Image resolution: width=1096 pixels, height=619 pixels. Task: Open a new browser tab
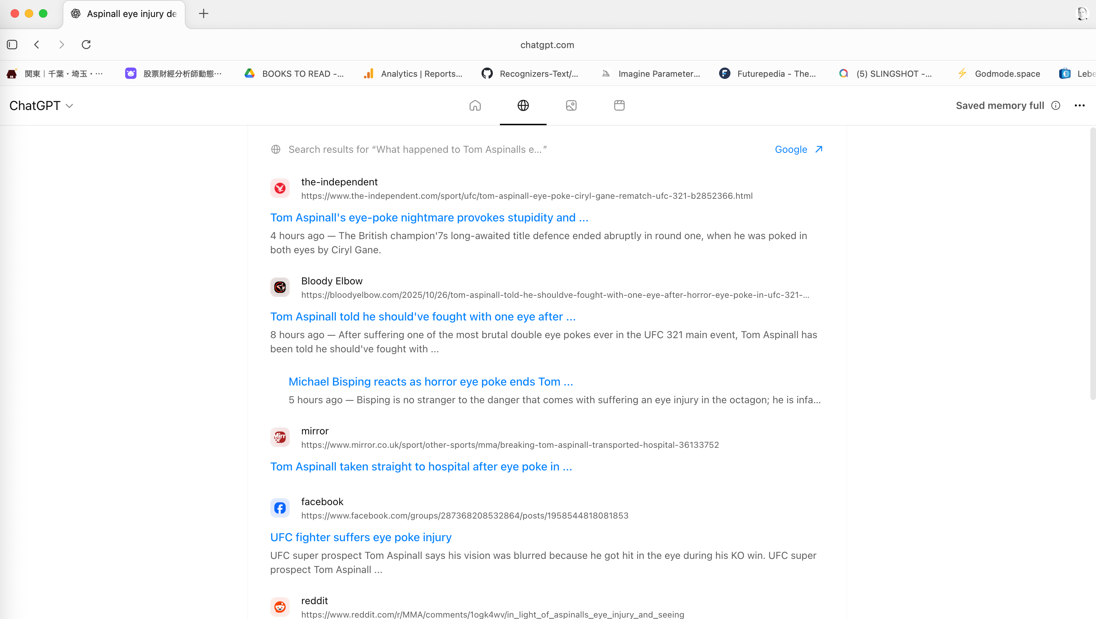pos(203,14)
